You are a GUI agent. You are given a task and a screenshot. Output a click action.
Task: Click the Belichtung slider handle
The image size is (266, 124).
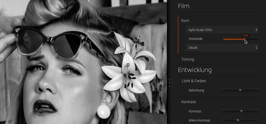[240, 90]
